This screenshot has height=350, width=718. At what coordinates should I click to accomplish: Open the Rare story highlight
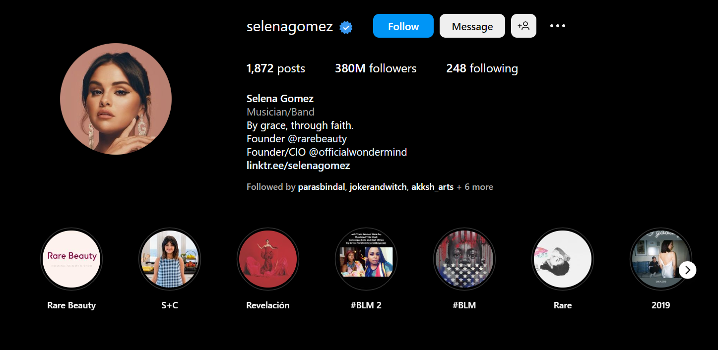(563, 259)
